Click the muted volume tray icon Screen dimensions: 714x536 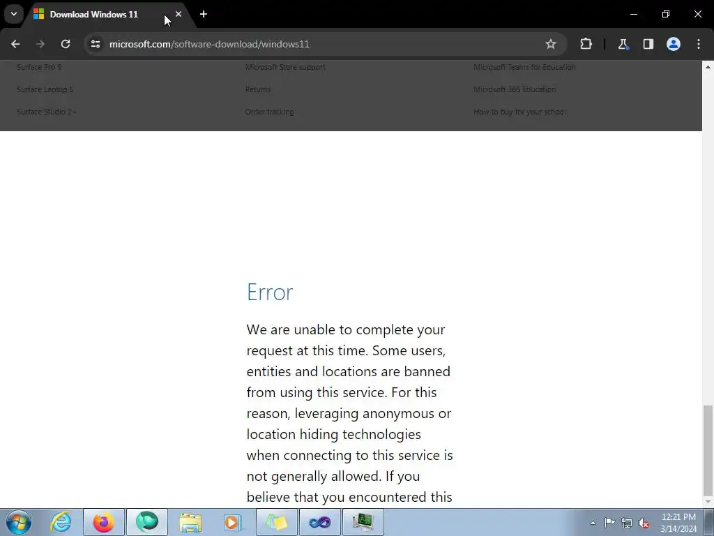click(644, 523)
